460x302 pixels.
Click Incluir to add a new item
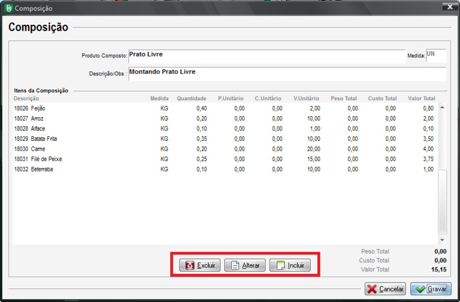tap(290, 266)
